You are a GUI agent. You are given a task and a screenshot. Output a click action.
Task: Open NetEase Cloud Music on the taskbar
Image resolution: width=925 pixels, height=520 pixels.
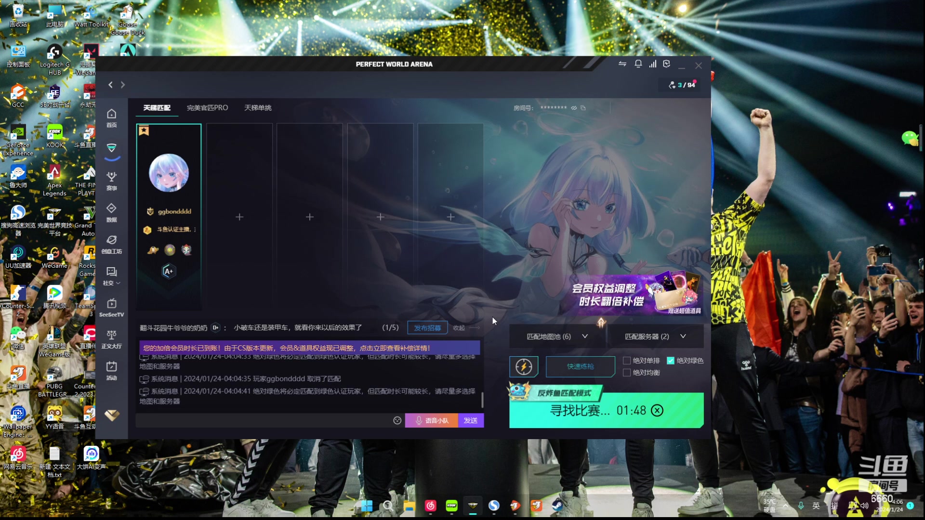[x=430, y=506]
